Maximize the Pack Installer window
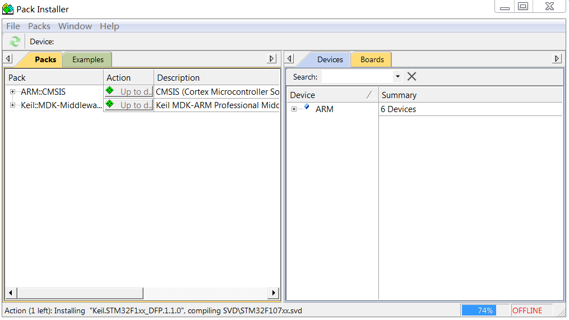This screenshot has width=569, height=320. tap(523, 7)
